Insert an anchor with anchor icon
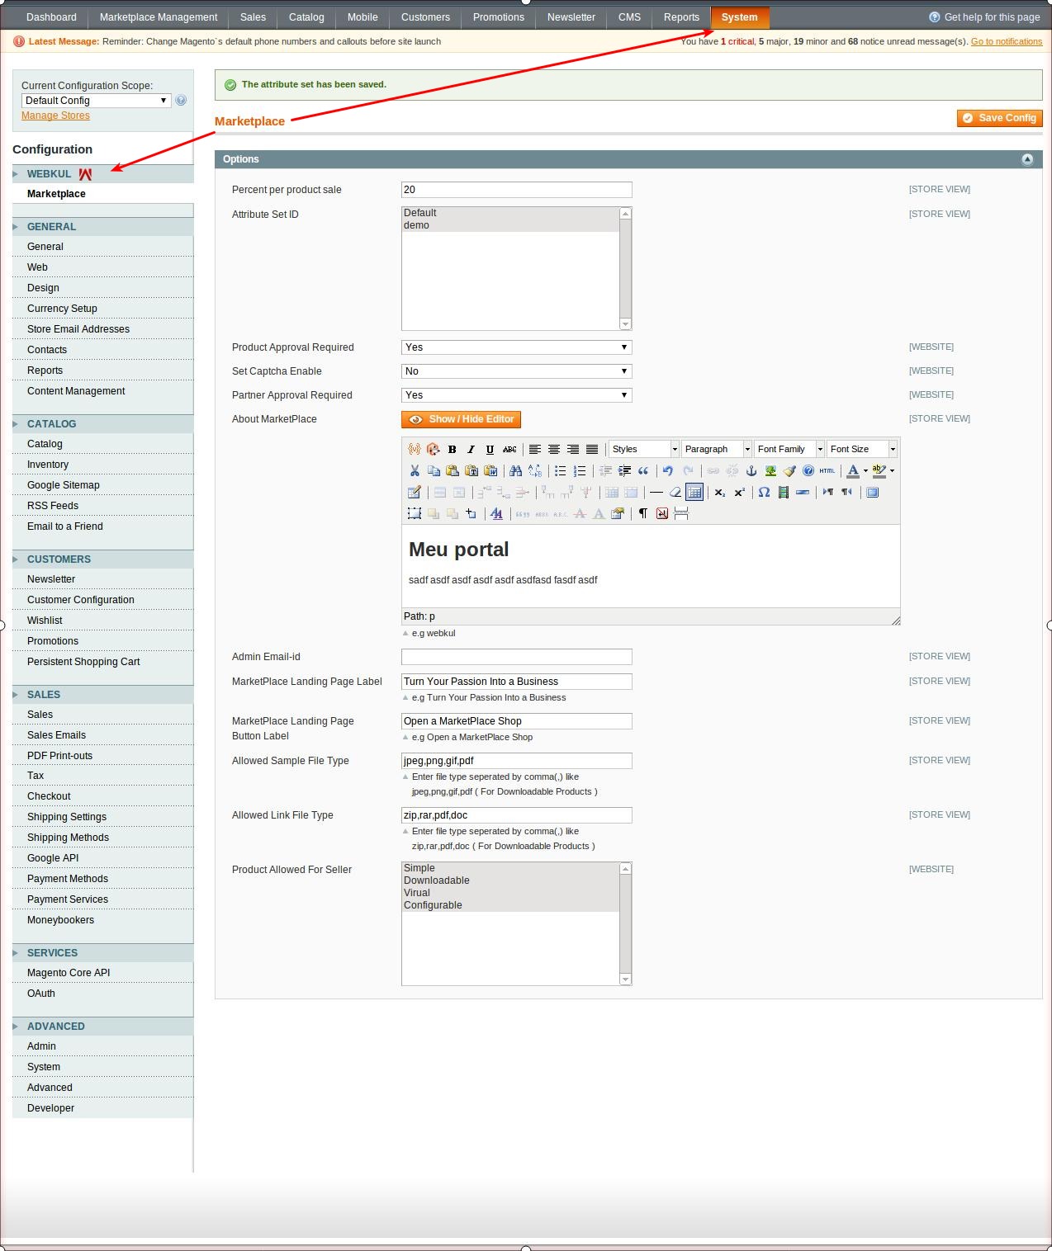Image resolution: width=1052 pixels, height=1251 pixels. [x=751, y=470]
